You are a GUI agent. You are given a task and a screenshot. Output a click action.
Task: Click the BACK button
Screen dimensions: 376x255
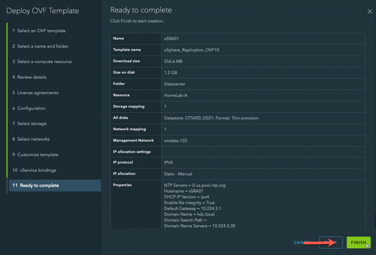click(x=331, y=242)
